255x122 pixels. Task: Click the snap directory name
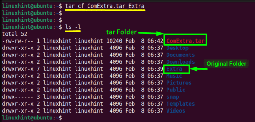pyautogui.click(x=173, y=97)
